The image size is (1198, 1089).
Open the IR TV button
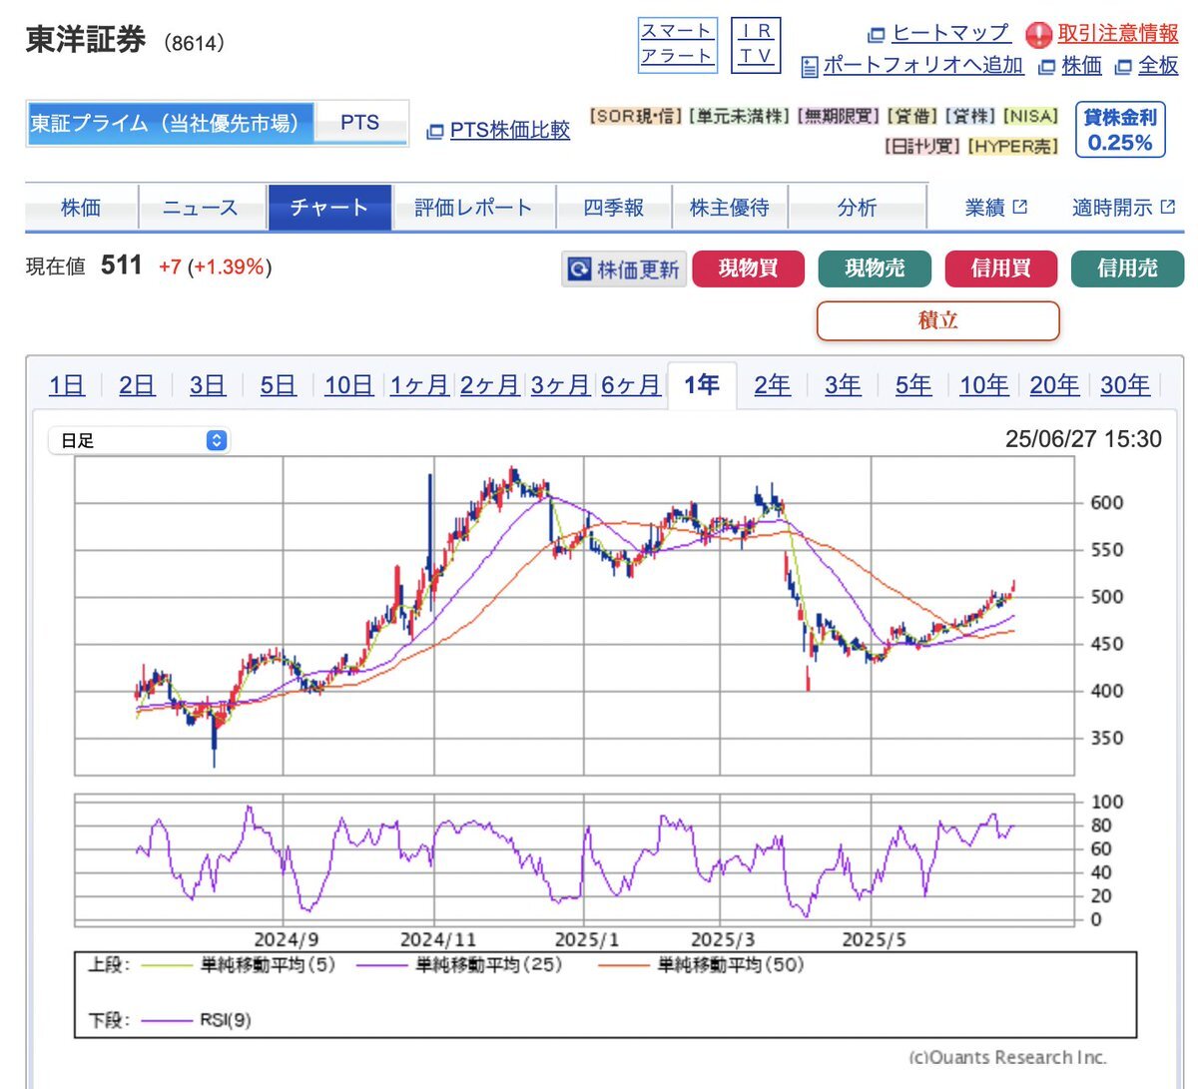click(756, 45)
